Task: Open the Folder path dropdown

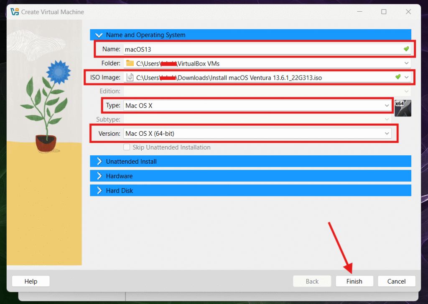Action: 406,63
